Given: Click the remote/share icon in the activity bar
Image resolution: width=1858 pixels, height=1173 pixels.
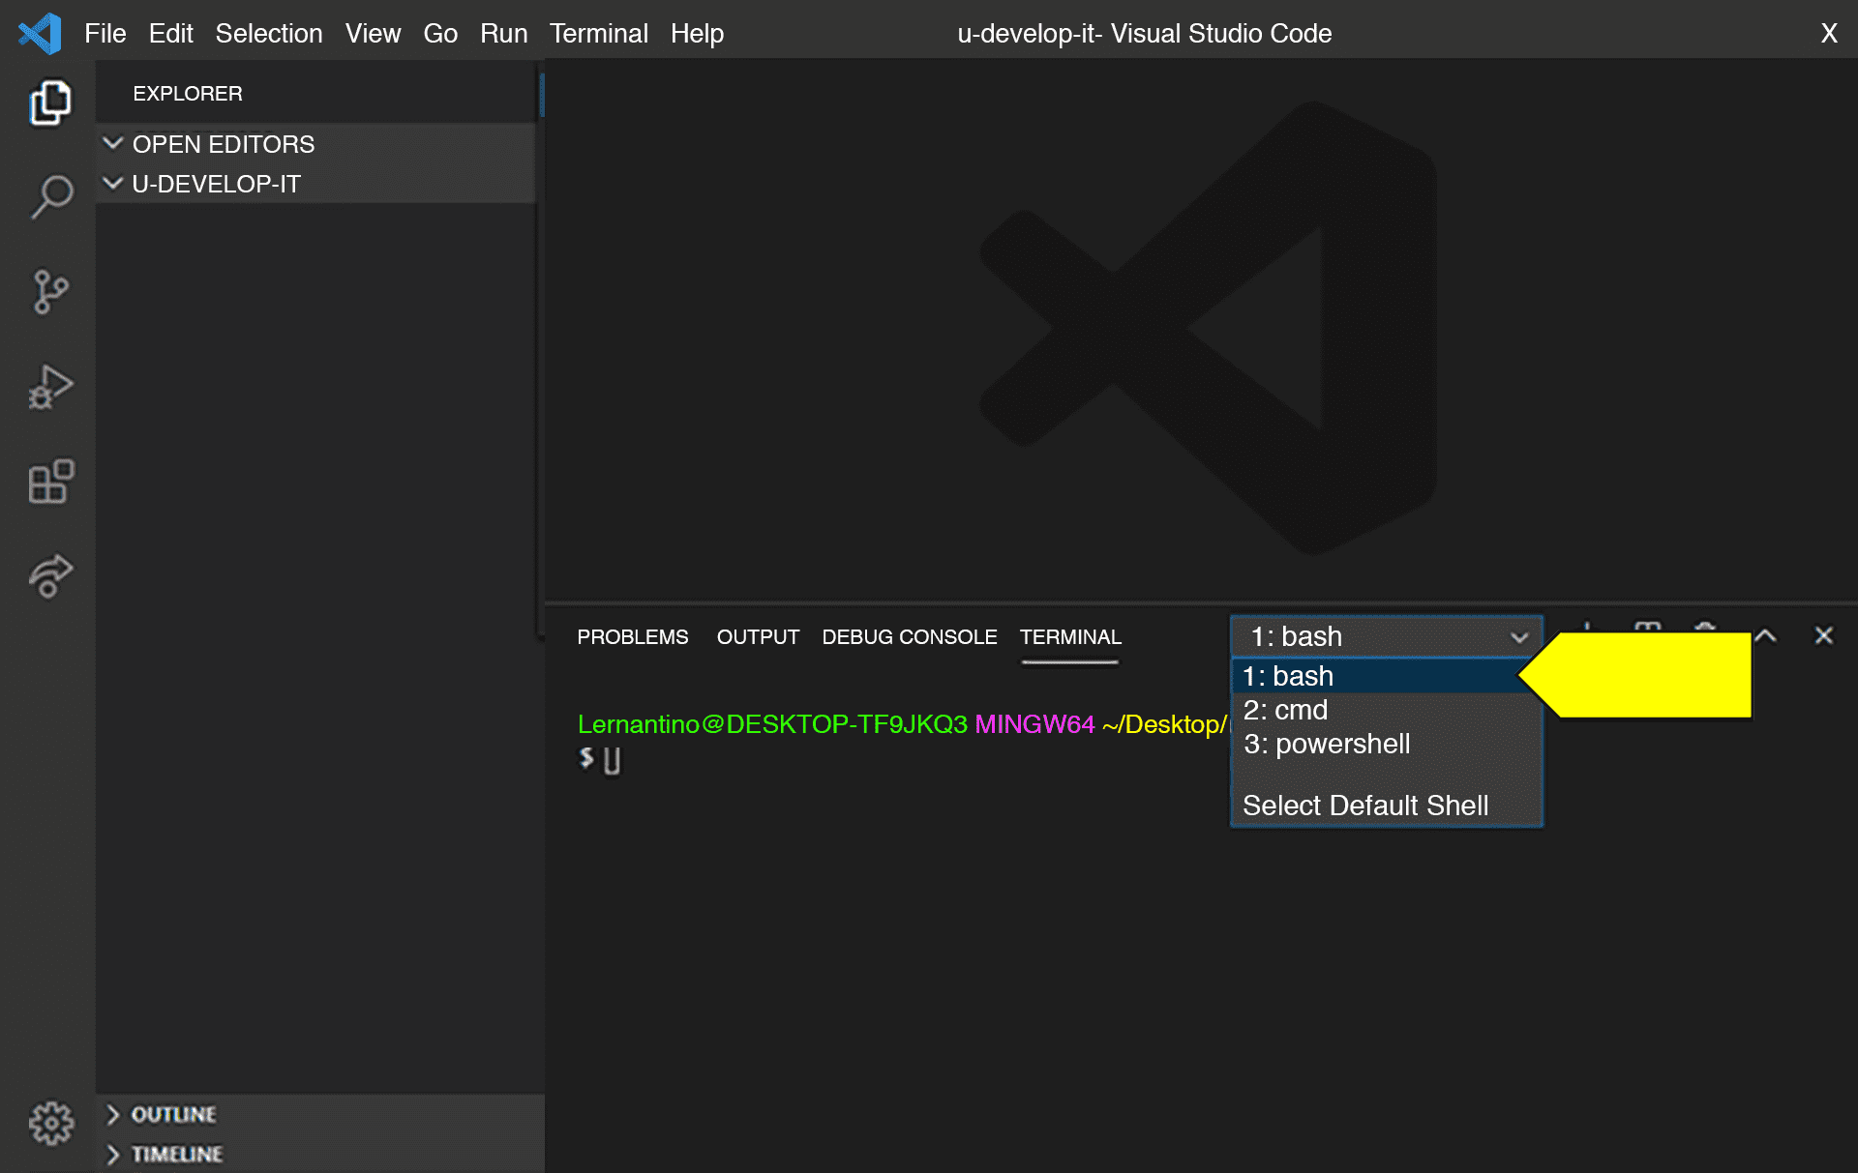Looking at the screenshot, I should pyautogui.click(x=50, y=573).
